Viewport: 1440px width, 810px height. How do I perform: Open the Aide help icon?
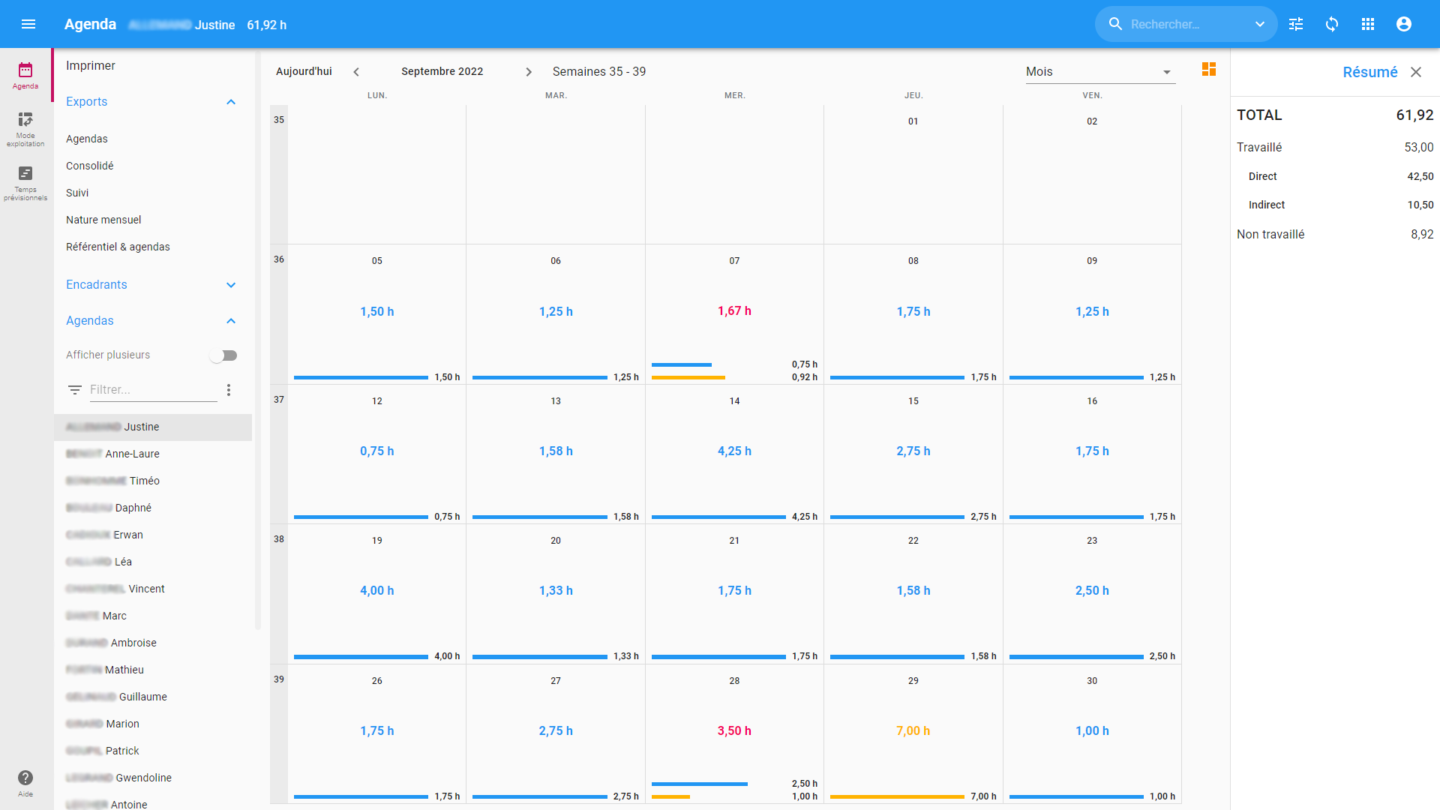point(25,783)
